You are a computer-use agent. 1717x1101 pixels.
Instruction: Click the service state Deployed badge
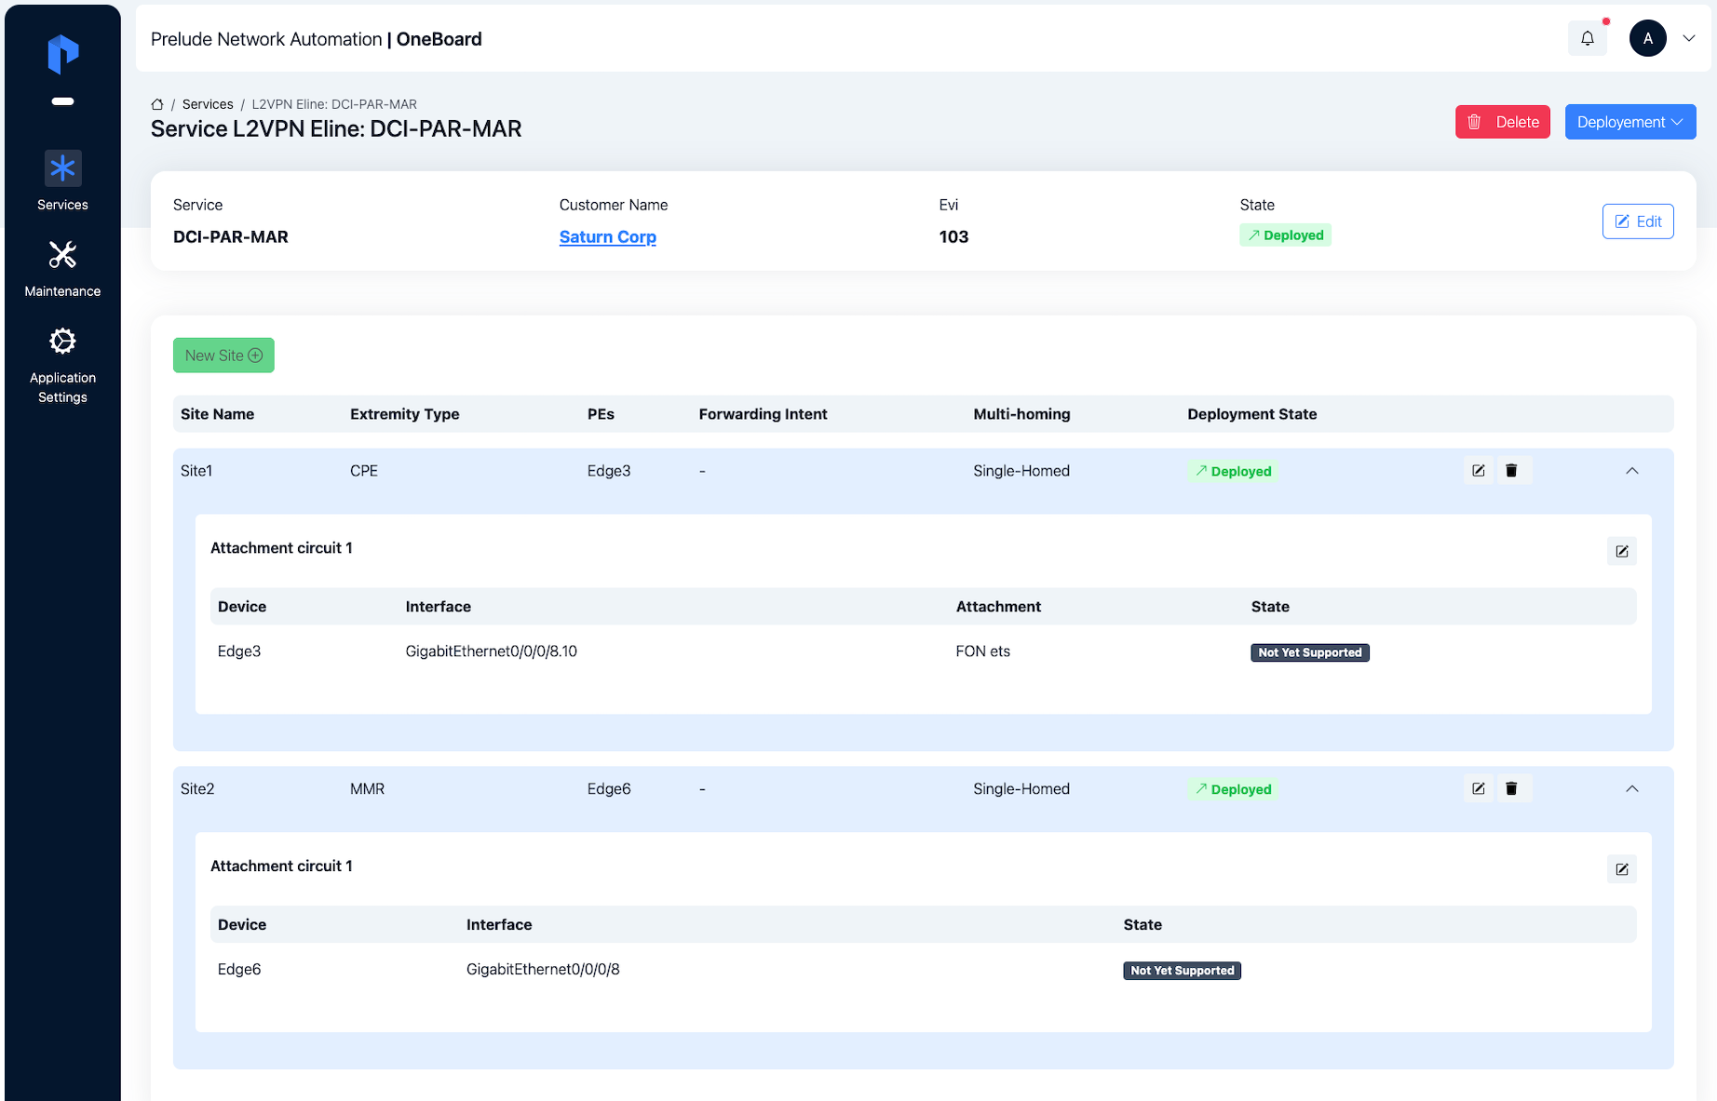coord(1286,235)
